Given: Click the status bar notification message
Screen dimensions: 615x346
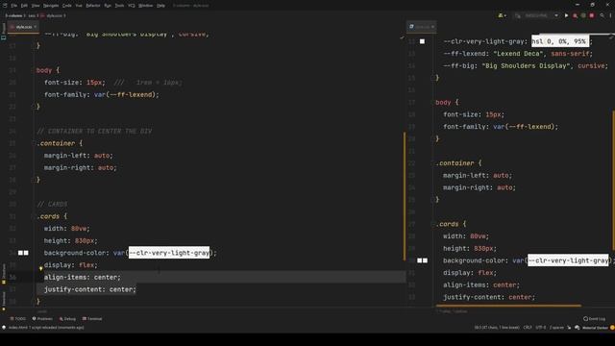Looking at the screenshot, I should (x=46, y=327).
